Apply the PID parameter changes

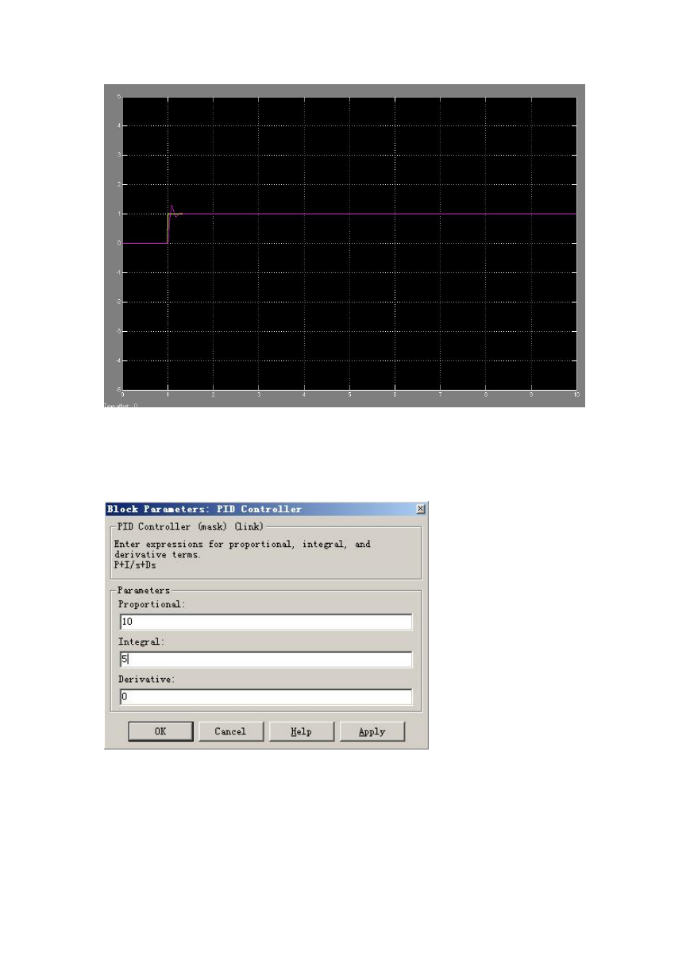point(372,731)
